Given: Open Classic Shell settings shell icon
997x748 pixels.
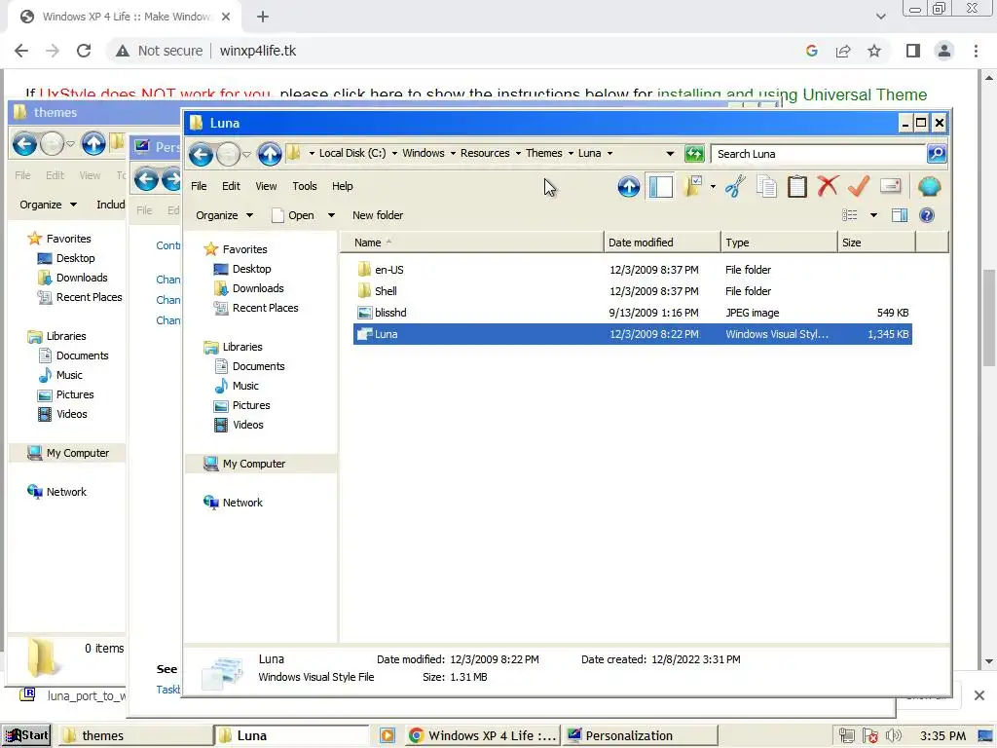Looking at the screenshot, I should [929, 186].
